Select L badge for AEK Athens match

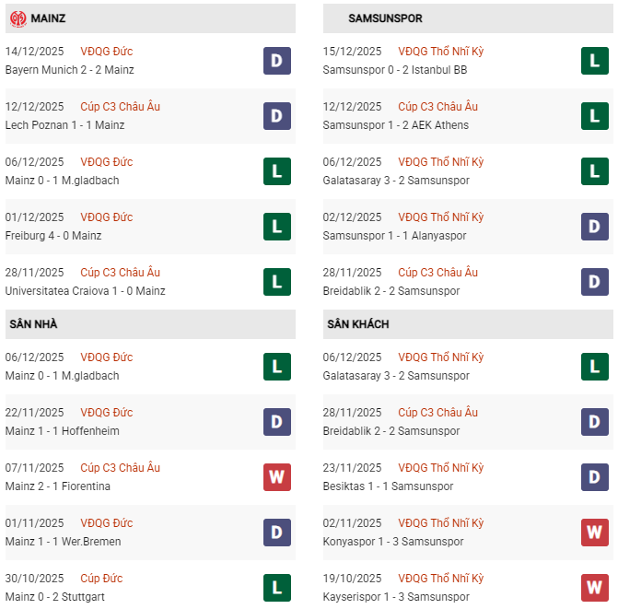[595, 116]
